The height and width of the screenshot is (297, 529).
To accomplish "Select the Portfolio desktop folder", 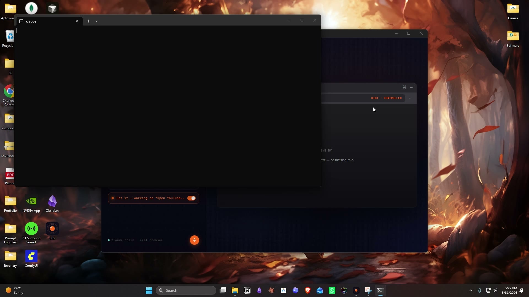I will pyautogui.click(x=10, y=204).
